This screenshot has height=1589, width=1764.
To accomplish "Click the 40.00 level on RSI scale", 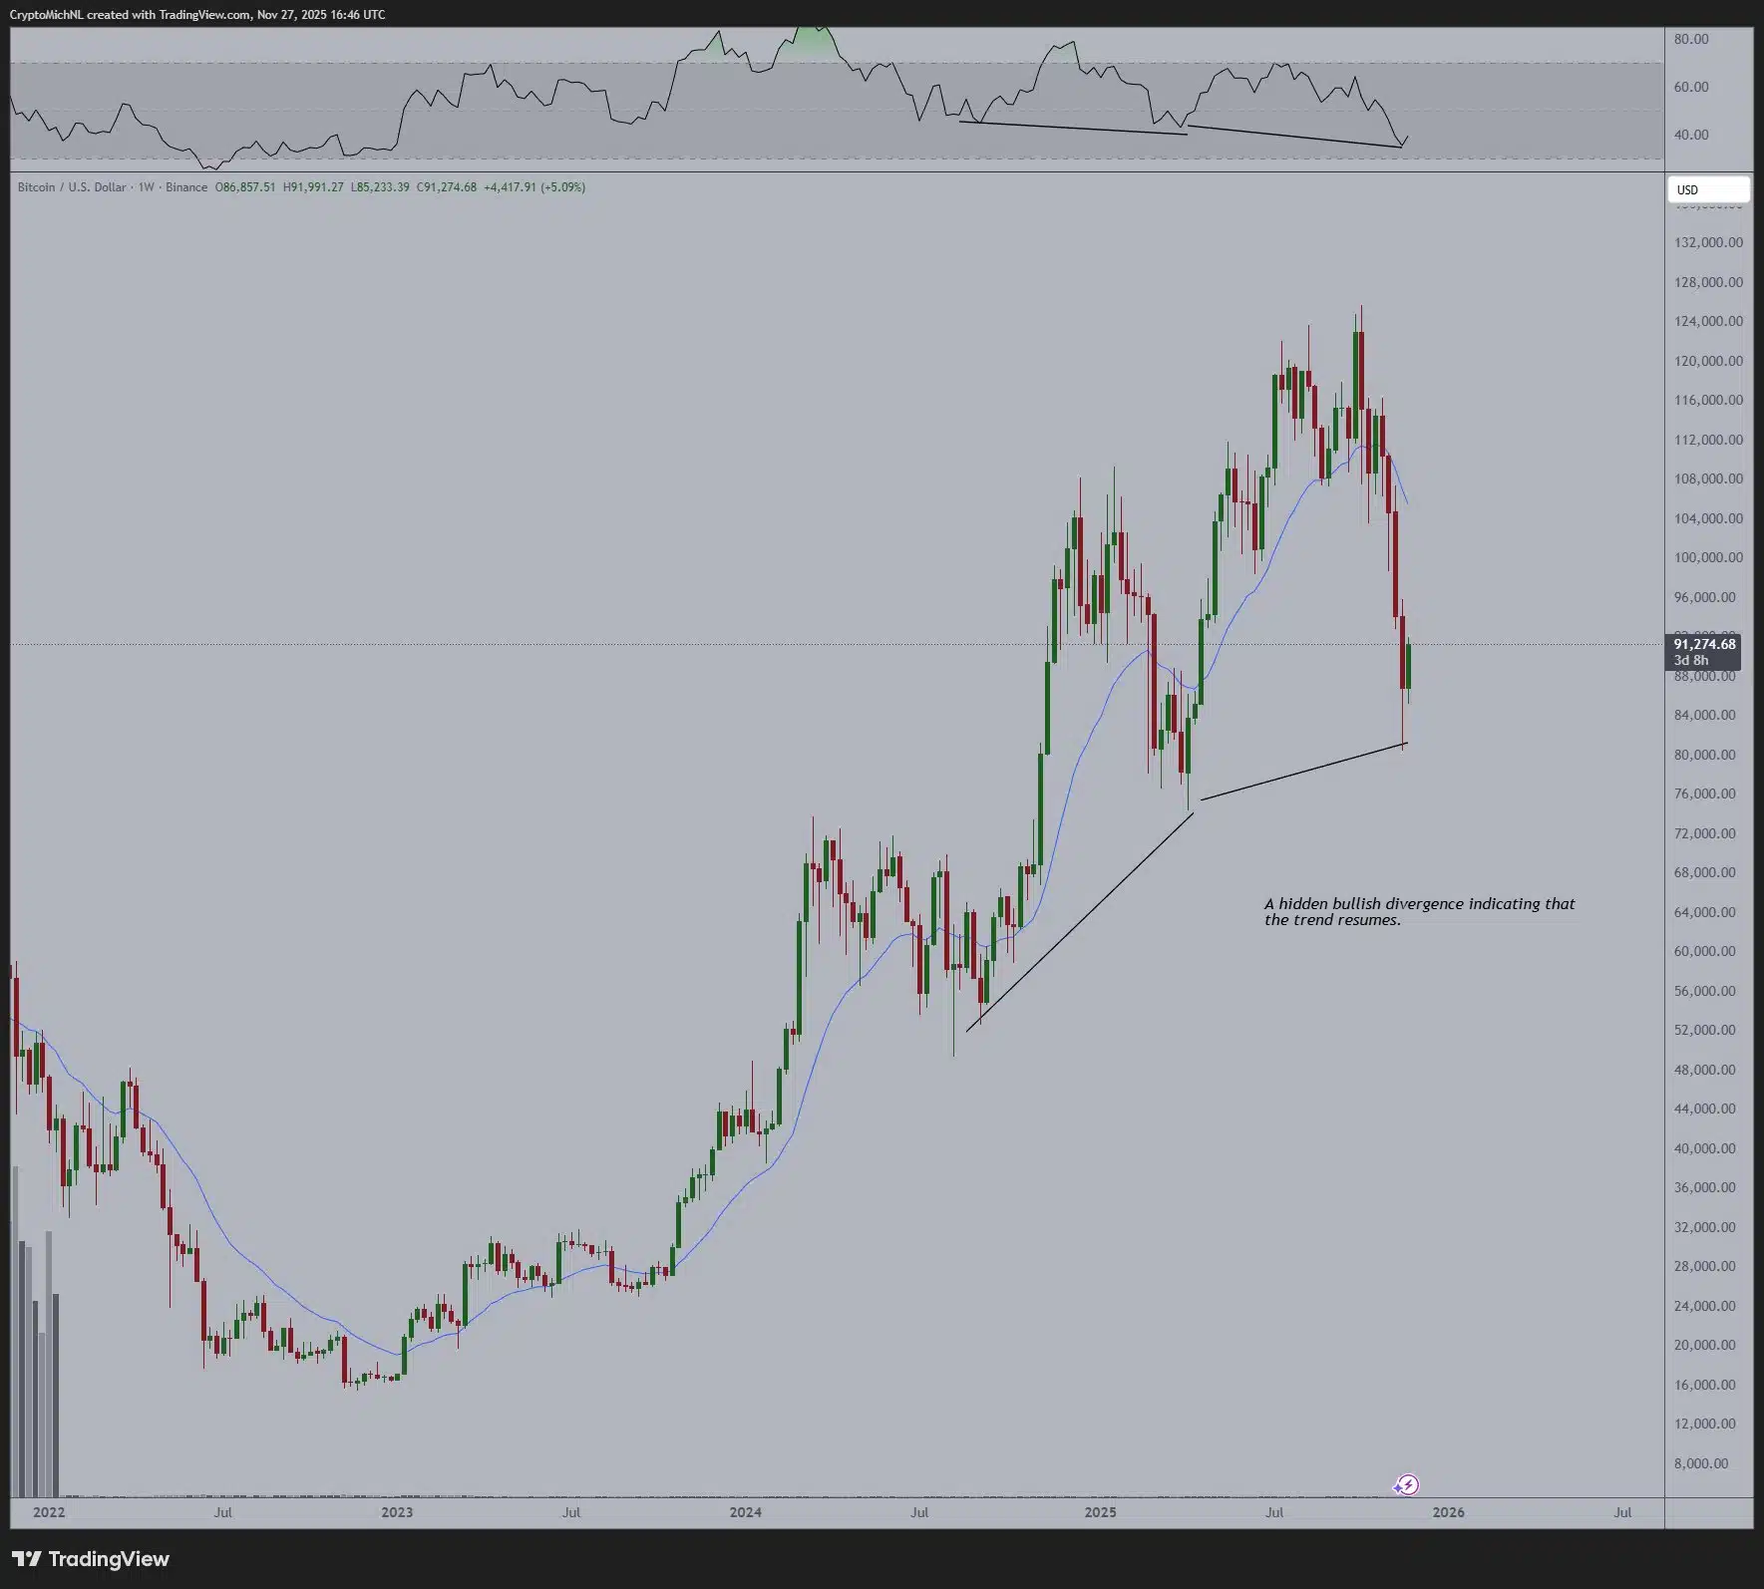I will (x=1691, y=135).
